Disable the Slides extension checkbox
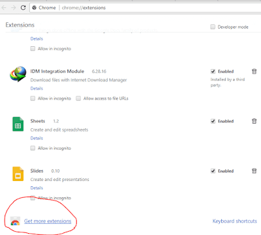 (213, 171)
